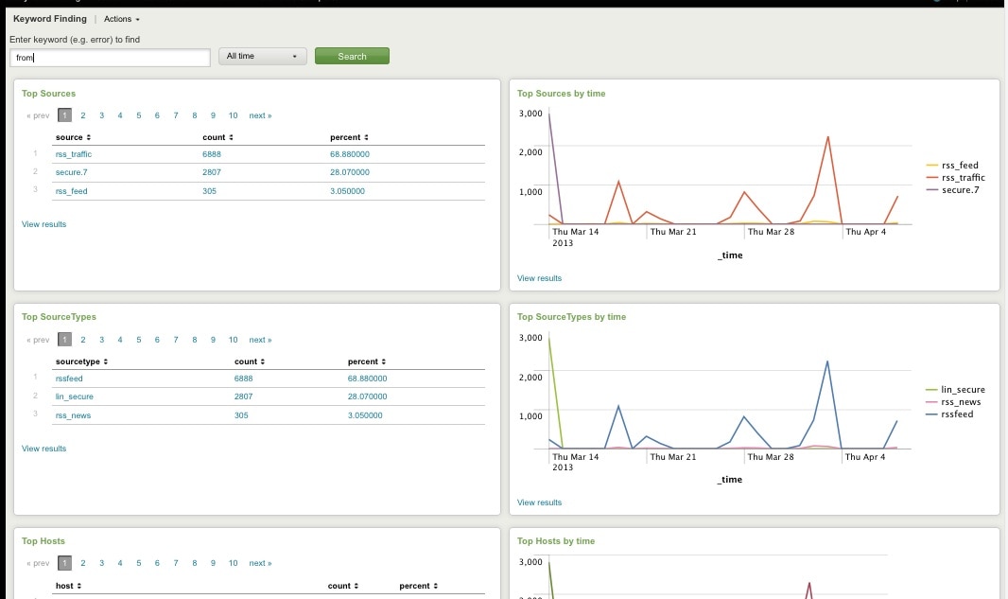
Task: Click next » in Top SourceTypes pagination
Action: tap(260, 340)
